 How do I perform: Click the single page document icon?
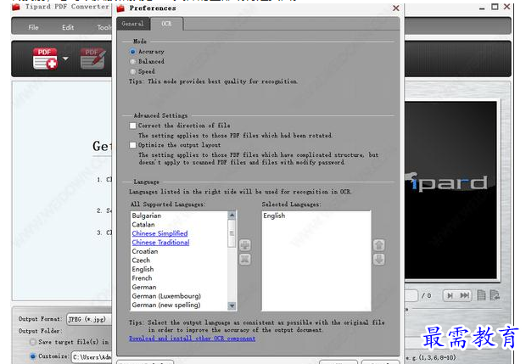click(481, 295)
